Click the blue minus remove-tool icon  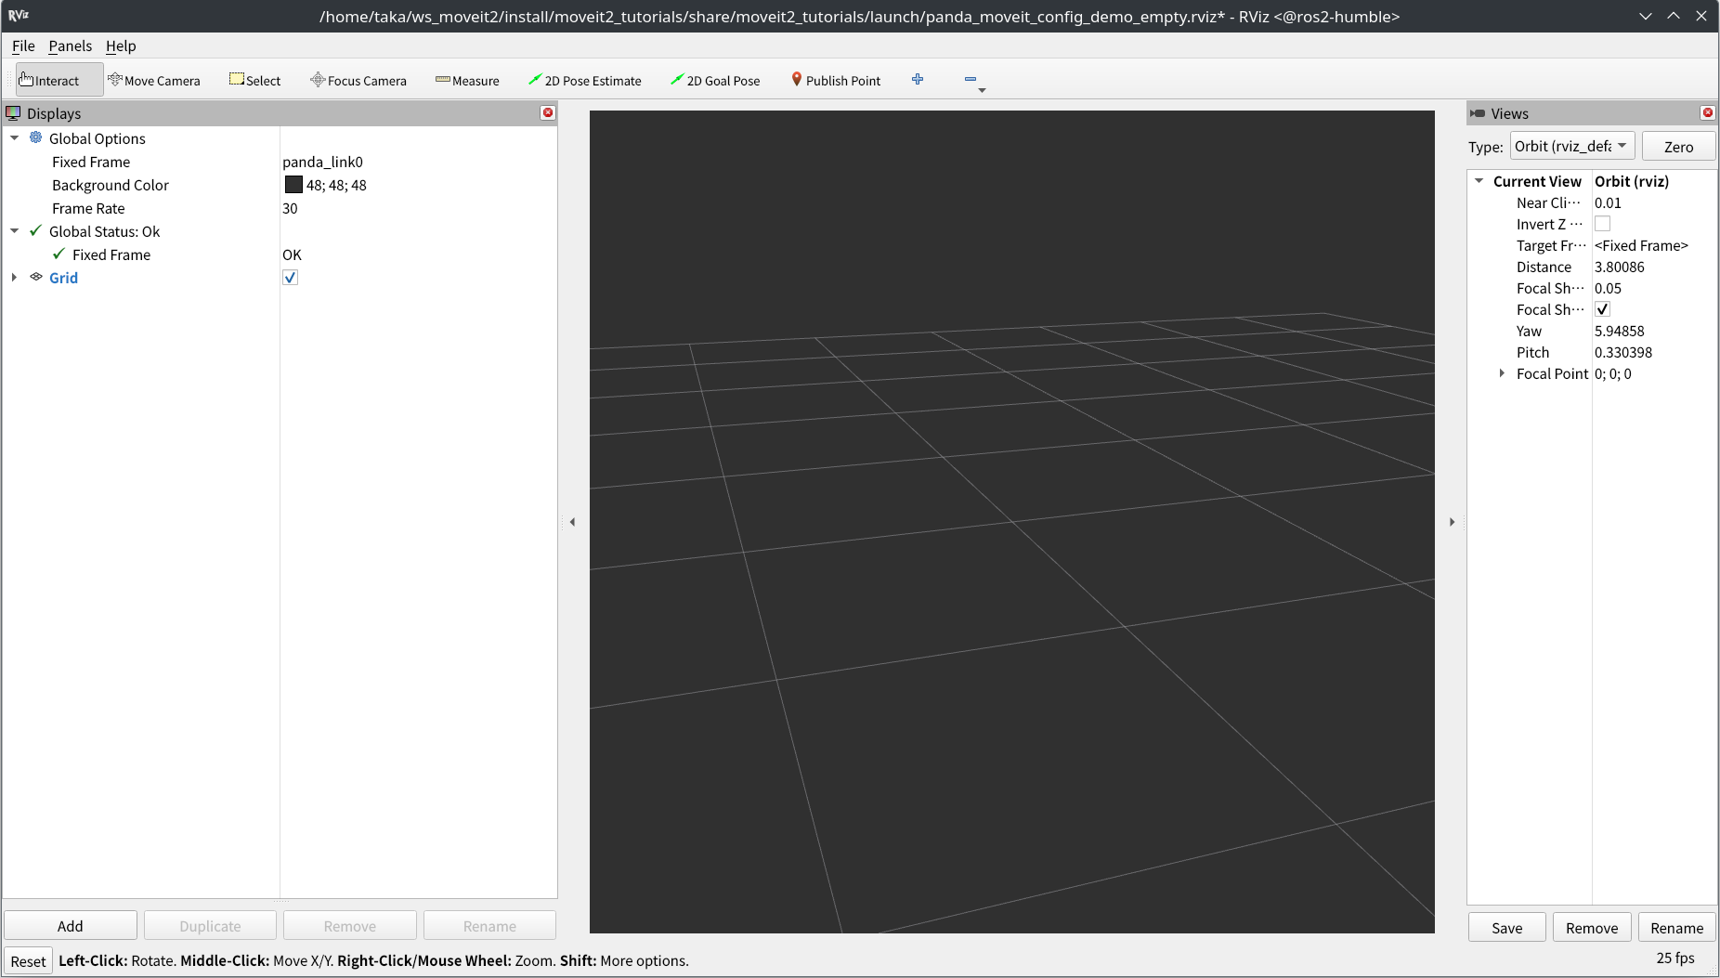pyautogui.click(x=971, y=79)
